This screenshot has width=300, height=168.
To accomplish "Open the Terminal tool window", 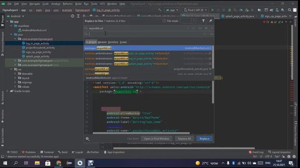I will [x=47, y=152].
